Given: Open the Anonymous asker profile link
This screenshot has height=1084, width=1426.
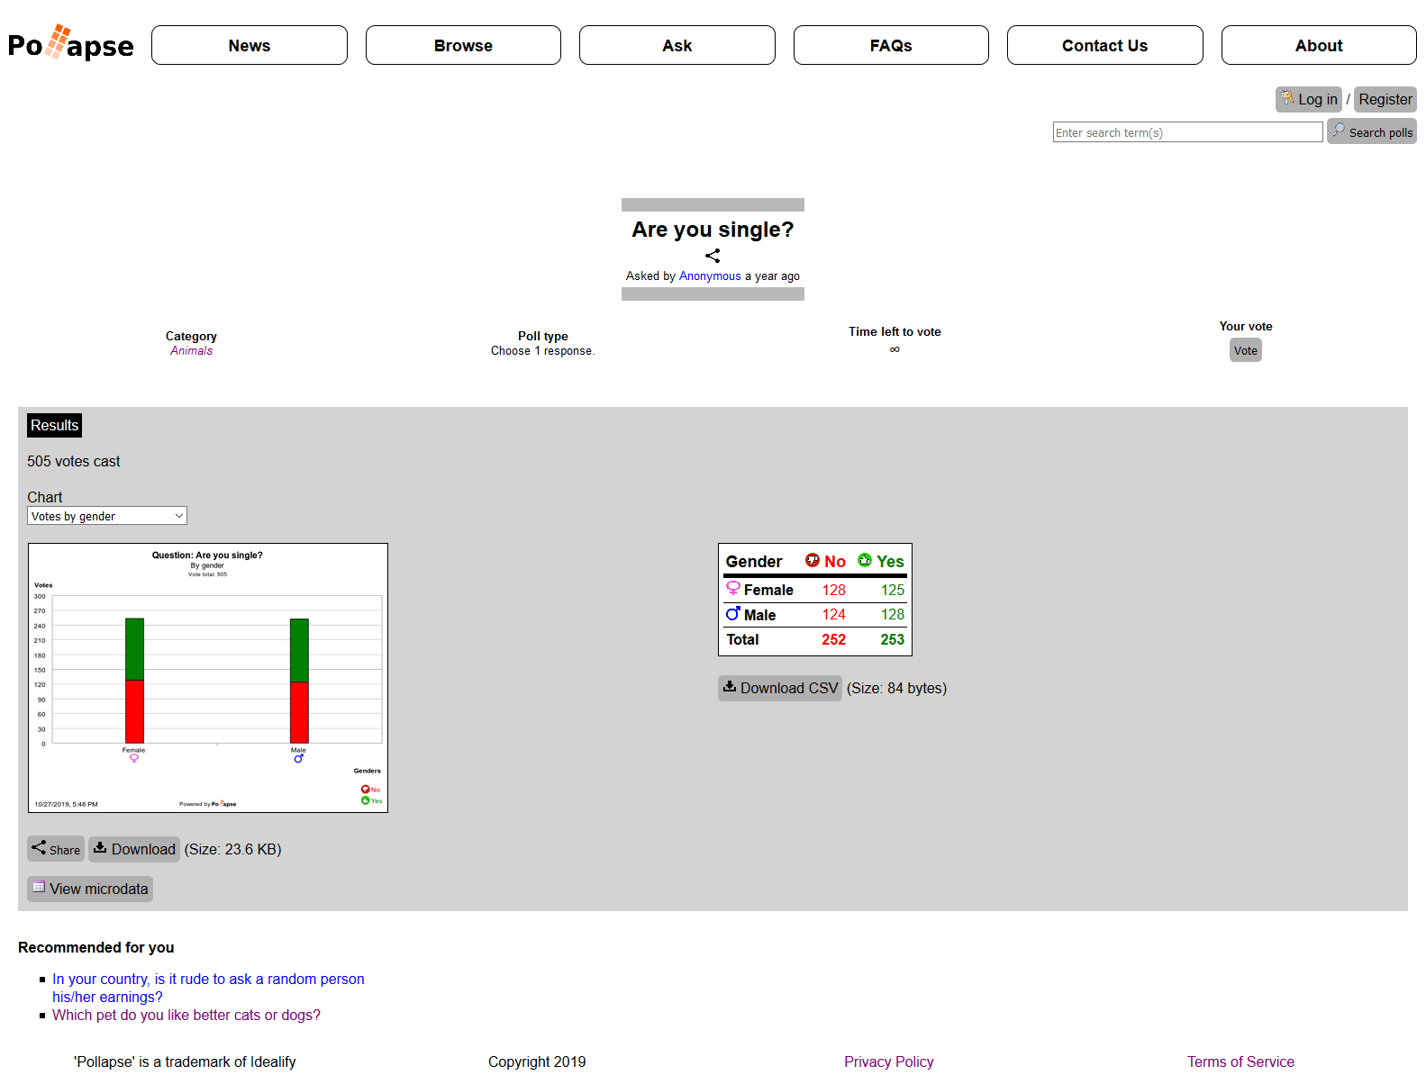Looking at the screenshot, I should point(710,276).
